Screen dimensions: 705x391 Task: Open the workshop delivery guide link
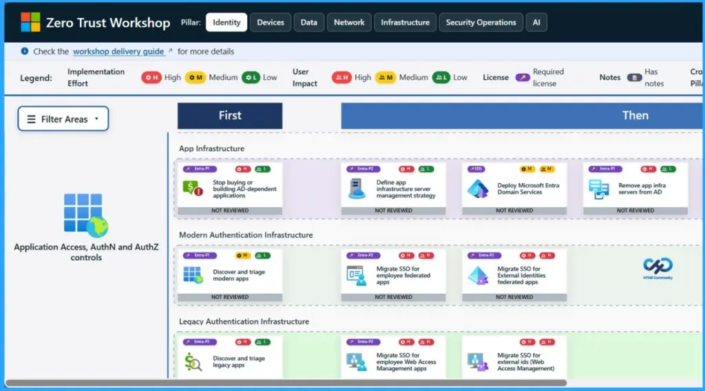[118, 51]
